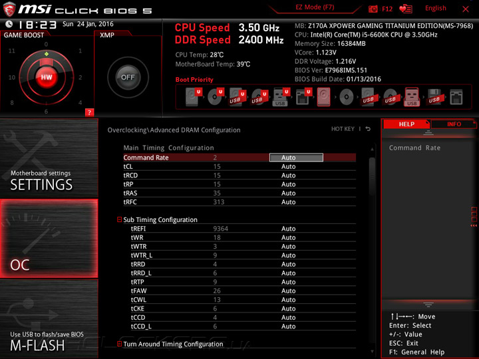Select the UEFI network boot icon
Screen dimensions: 479x359
(x=303, y=97)
